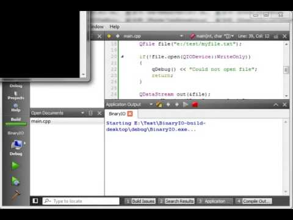Go forward with the editor navigation arrow
The image size is (293, 220).
pos(118,36)
